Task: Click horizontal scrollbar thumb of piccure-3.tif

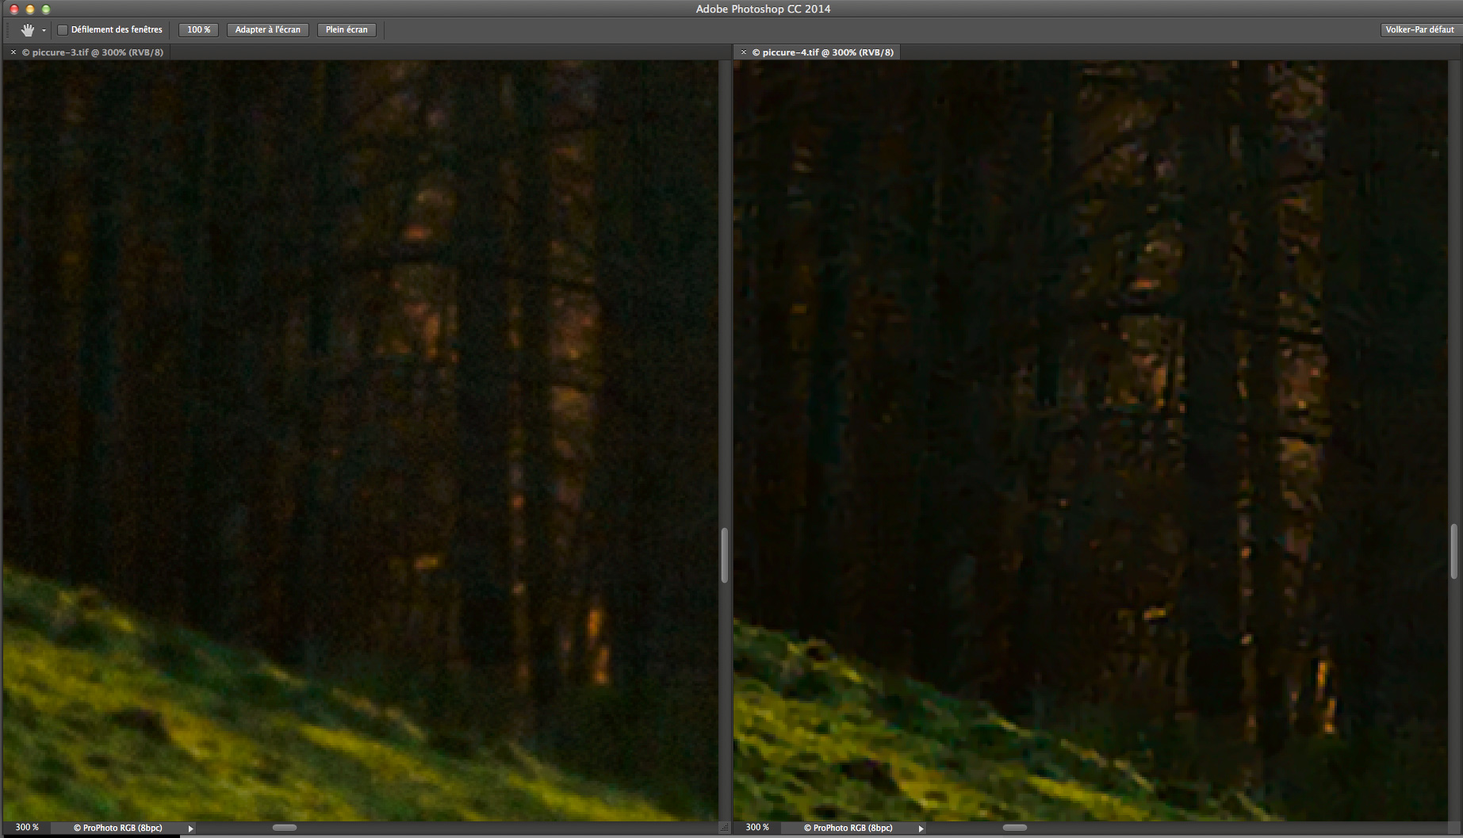Action: [285, 828]
